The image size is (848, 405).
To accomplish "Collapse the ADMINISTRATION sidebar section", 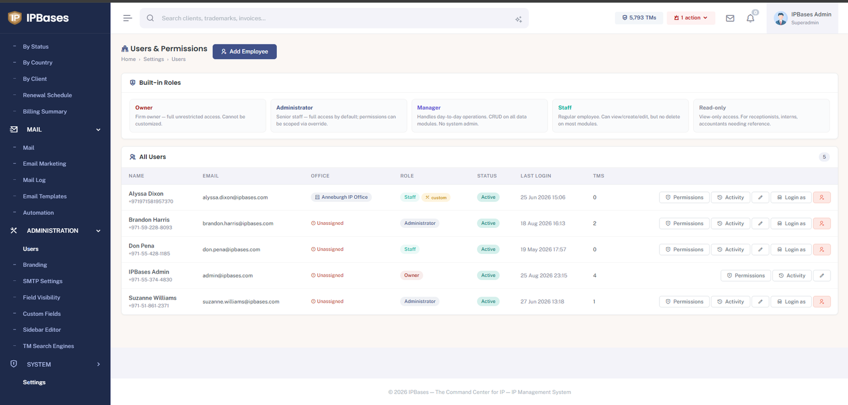I will coord(98,231).
